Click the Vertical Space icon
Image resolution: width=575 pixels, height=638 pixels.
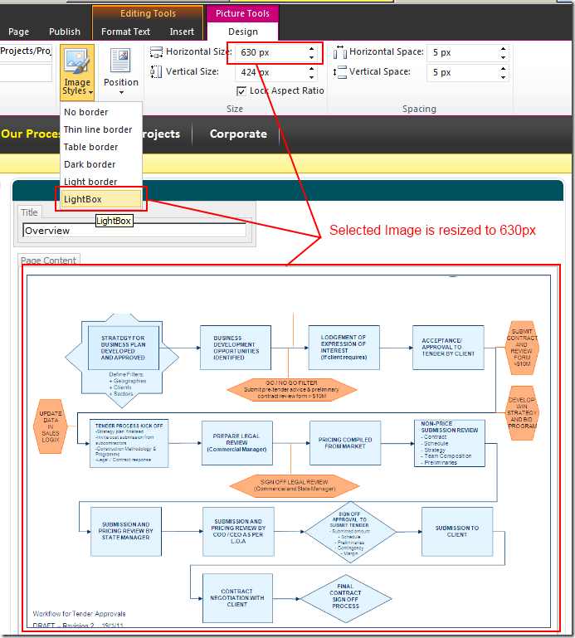pos(339,72)
